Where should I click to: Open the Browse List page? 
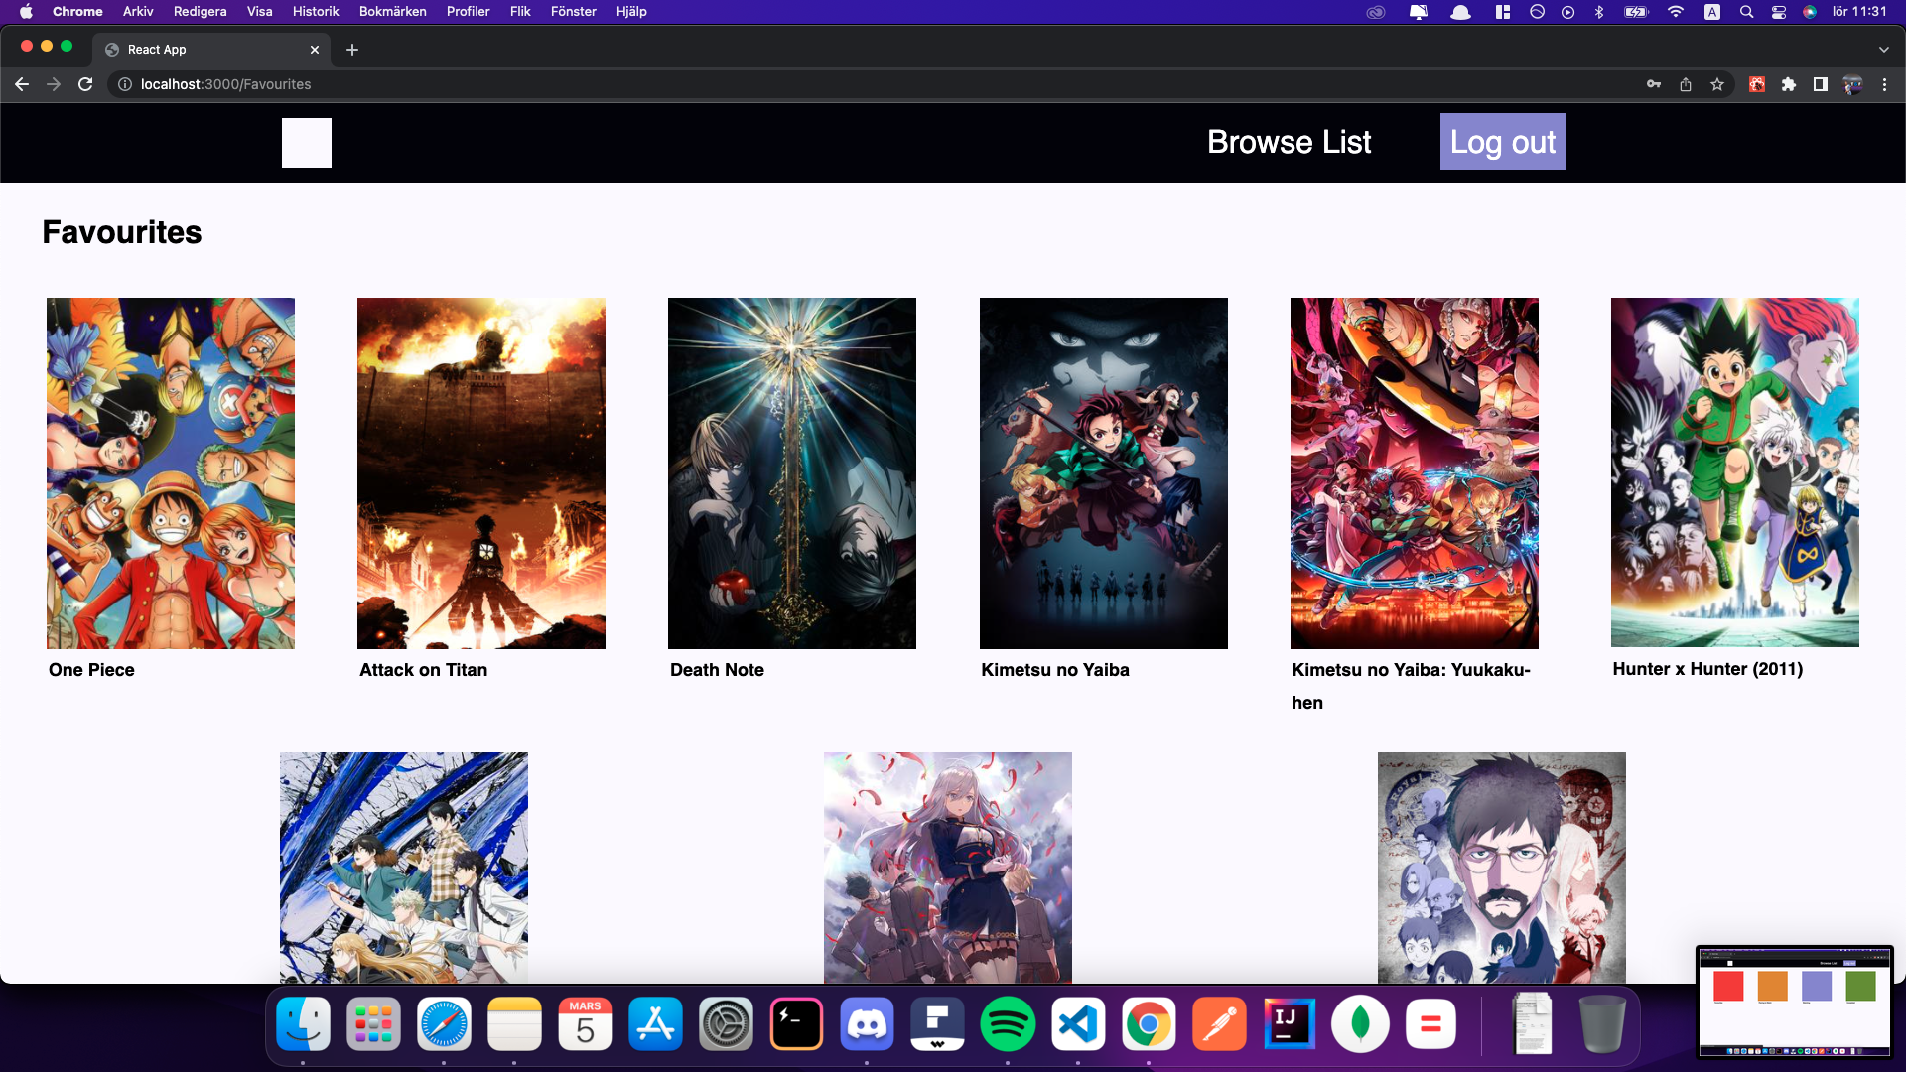tap(1289, 142)
